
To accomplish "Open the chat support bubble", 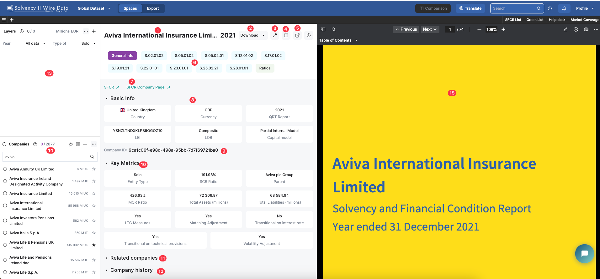I will pyautogui.click(x=584, y=253).
